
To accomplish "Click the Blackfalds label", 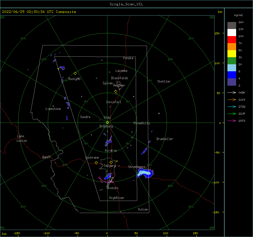I will (x=119, y=78).
